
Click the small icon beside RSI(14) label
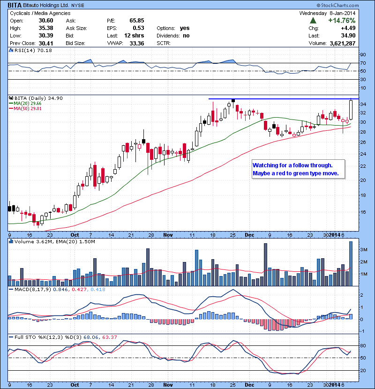tap(11, 50)
